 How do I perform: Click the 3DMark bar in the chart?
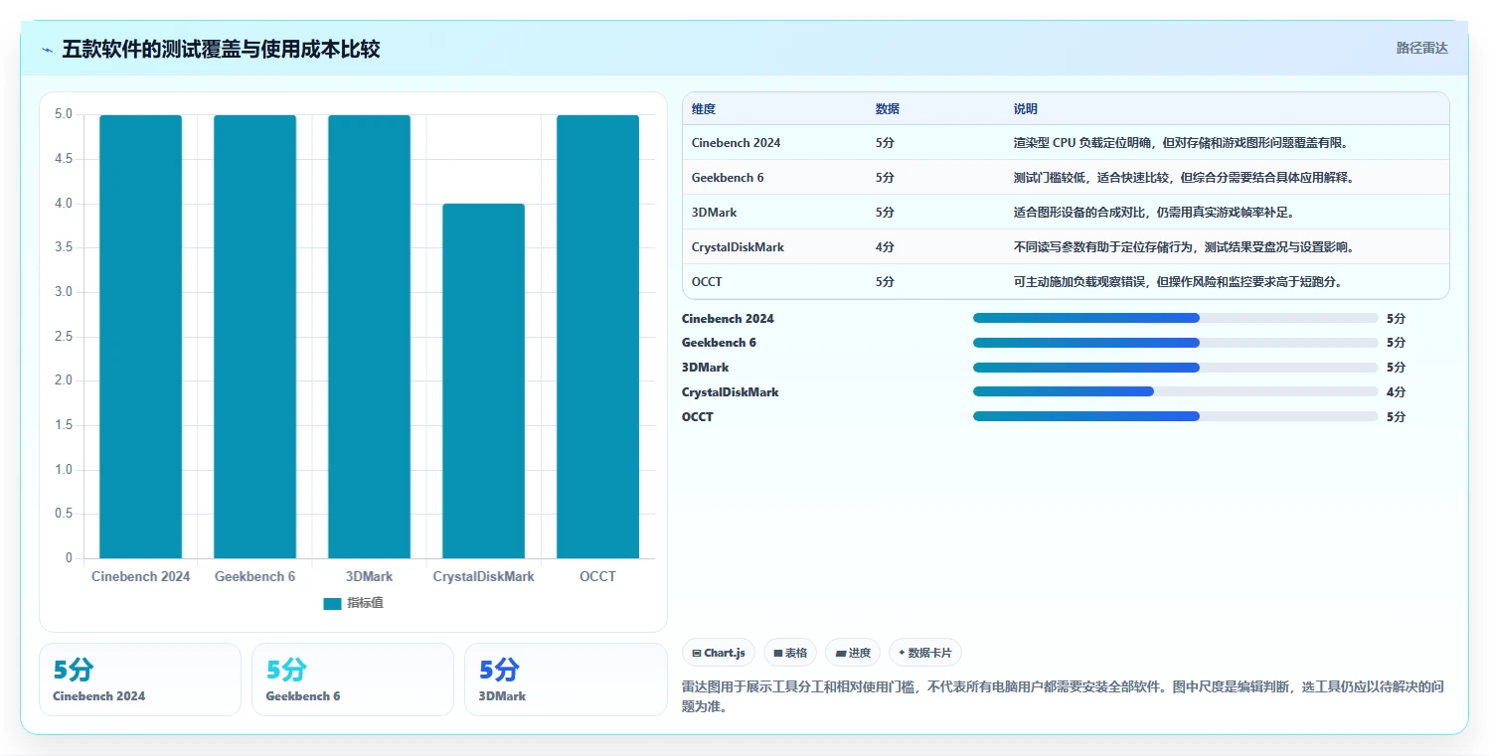369,337
